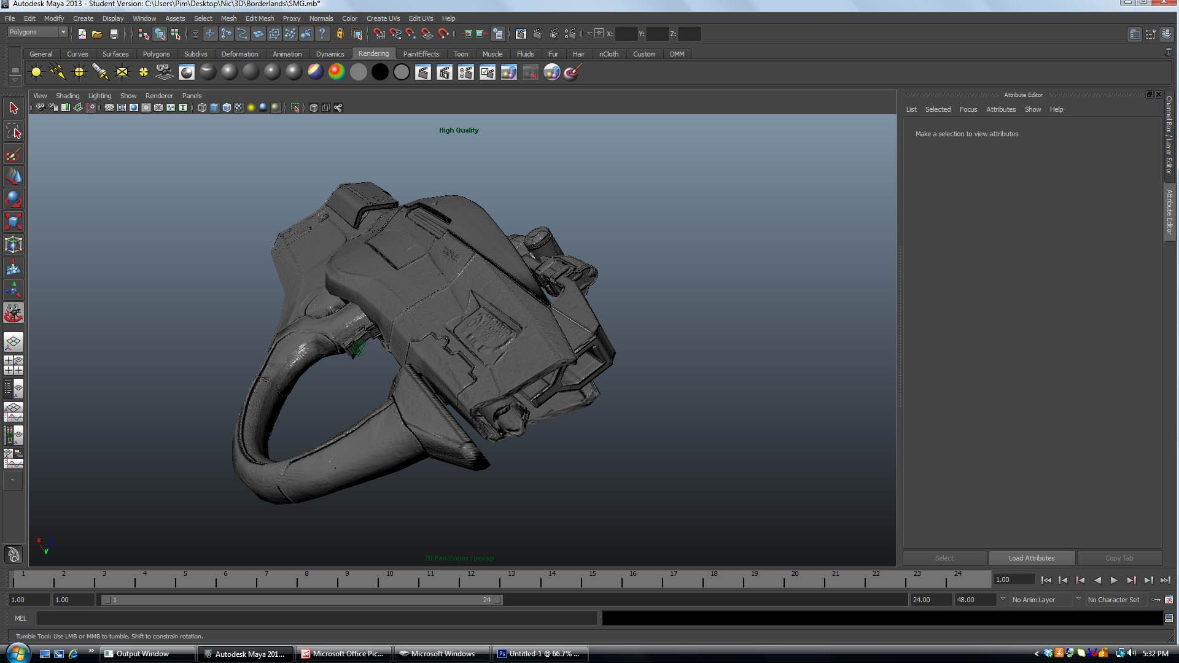Open viewport Lighting menu
The height and width of the screenshot is (663, 1179).
coord(99,96)
